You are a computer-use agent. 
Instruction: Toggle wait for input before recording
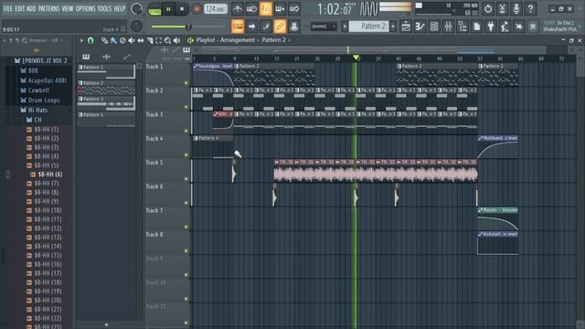coord(251,8)
